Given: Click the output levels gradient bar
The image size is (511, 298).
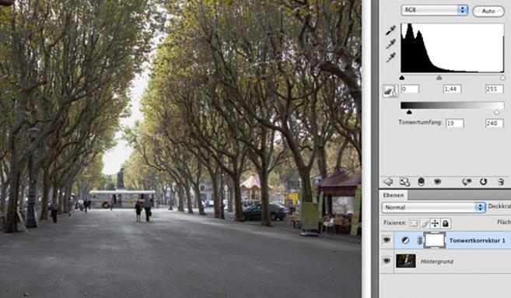Looking at the screenshot, I should click(453, 105).
